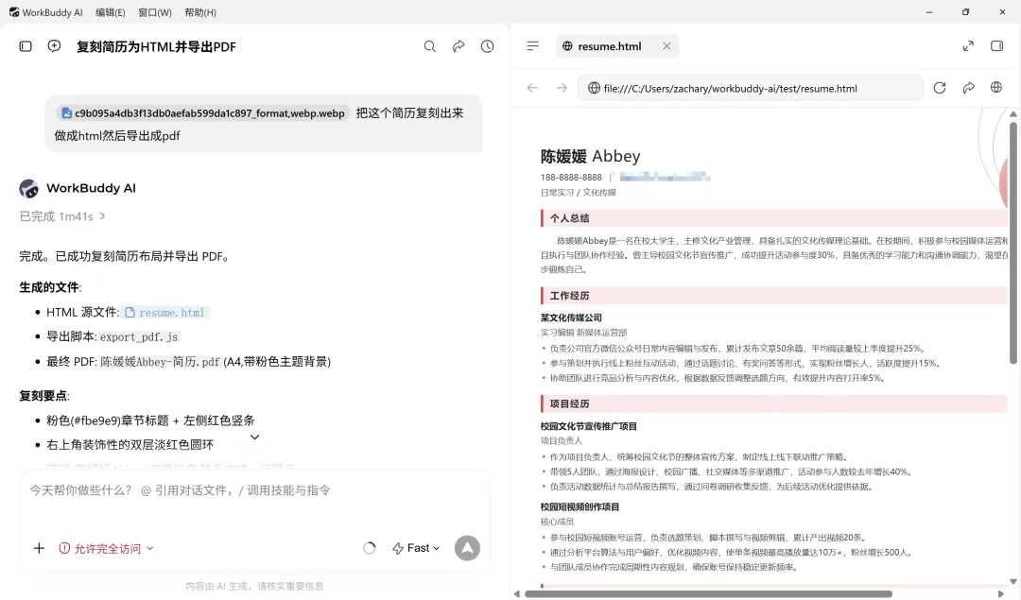Click 校园文化节宣传推广项目 title
Screen dimensions: 1021x600
(588, 426)
